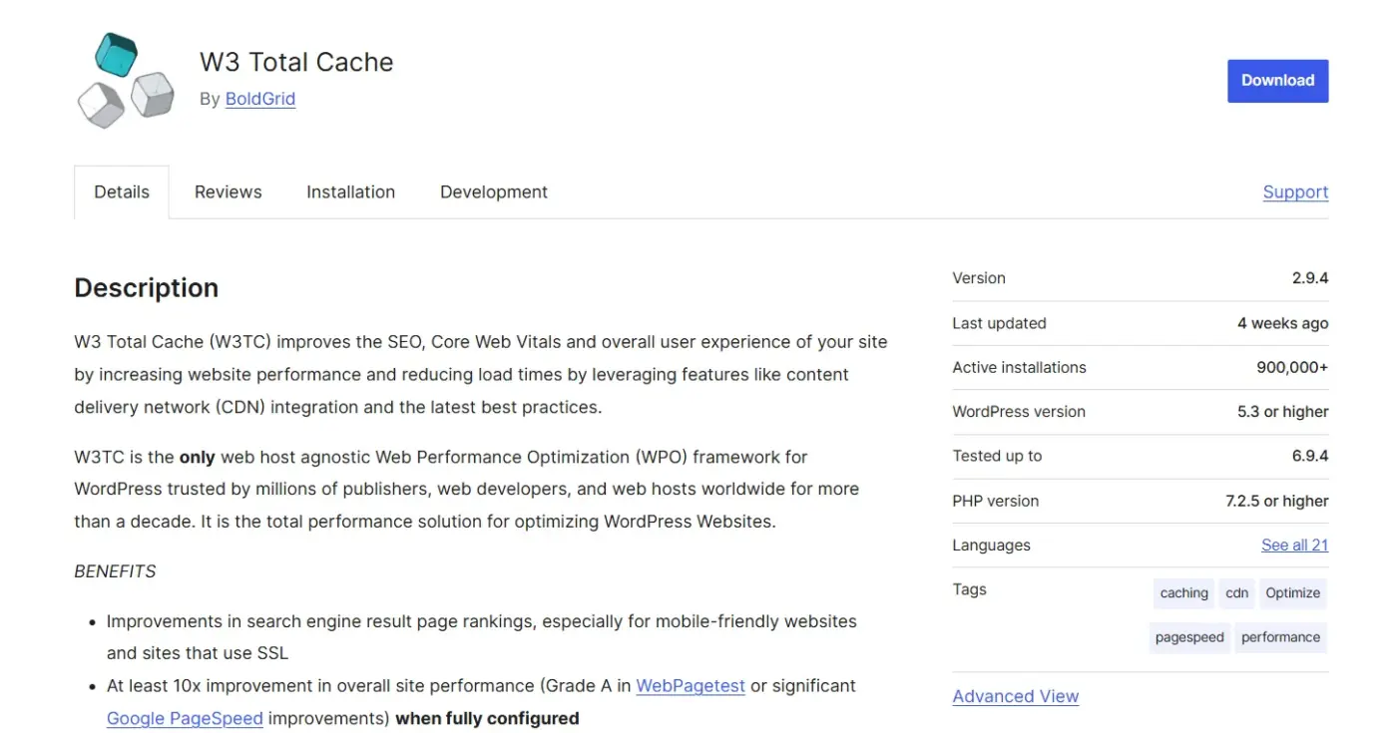Follow the WebPagetest link
Viewport: 1397px width, 733px height.
(x=691, y=686)
